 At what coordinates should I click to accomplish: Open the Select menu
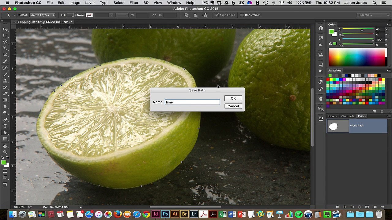119,3
